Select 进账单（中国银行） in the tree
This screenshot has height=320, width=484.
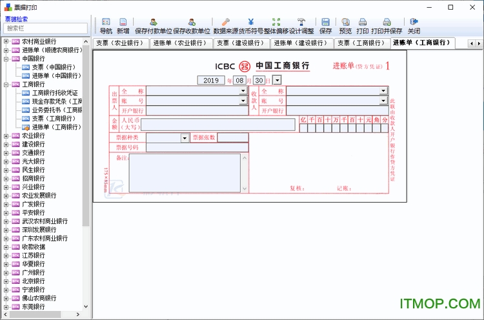pos(57,75)
